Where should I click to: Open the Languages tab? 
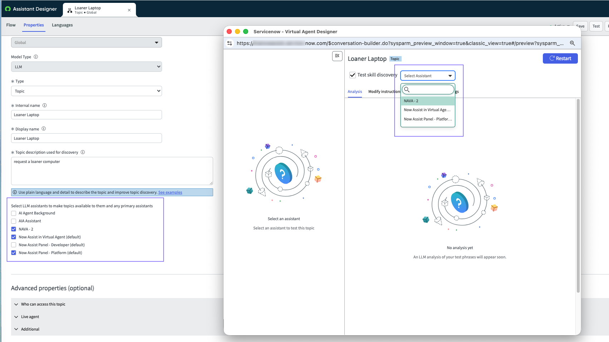pyautogui.click(x=62, y=25)
